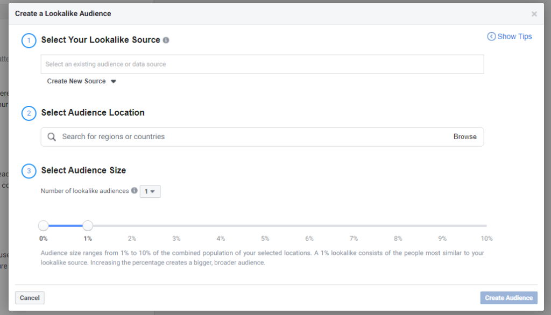
Task: Click the Show Tips arrow icon
Action: (x=491, y=37)
